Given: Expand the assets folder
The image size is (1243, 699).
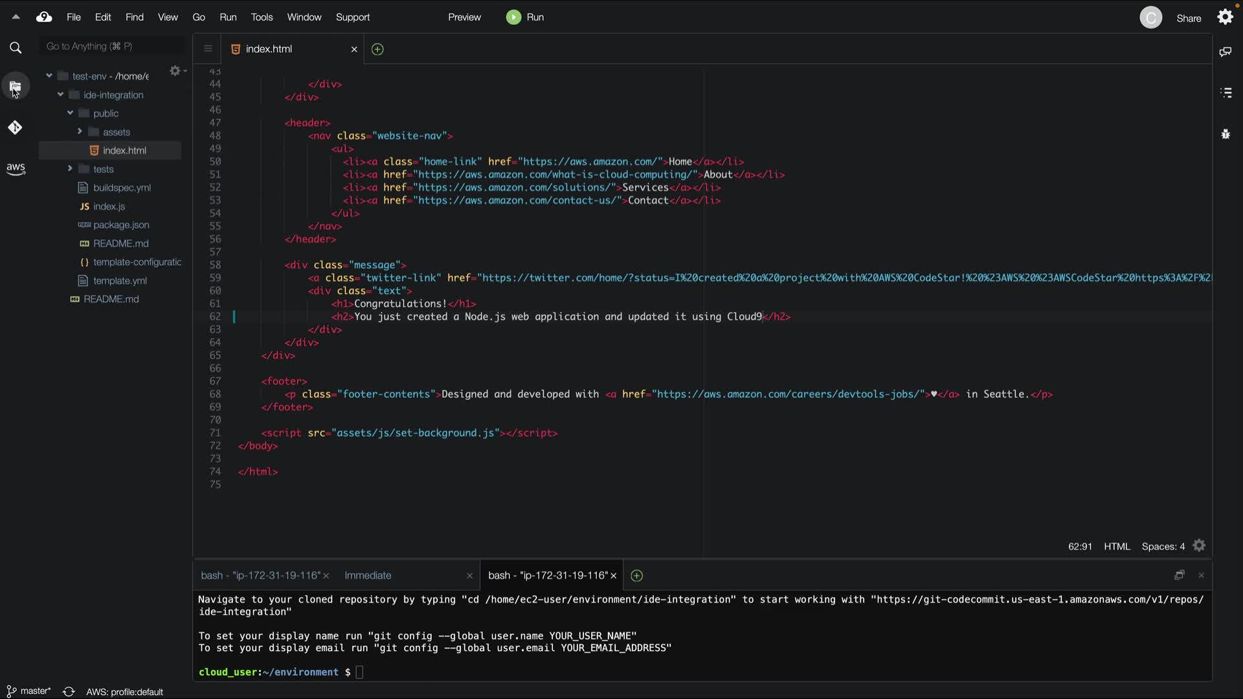Looking at the screenshot, I should point(80,131).
